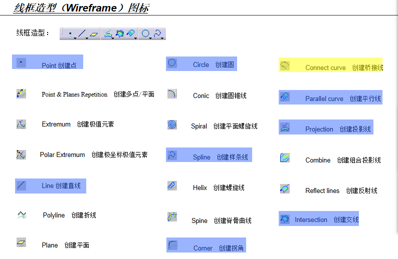
Task: Click the Connect curve list icon
Action: point(285,66)
